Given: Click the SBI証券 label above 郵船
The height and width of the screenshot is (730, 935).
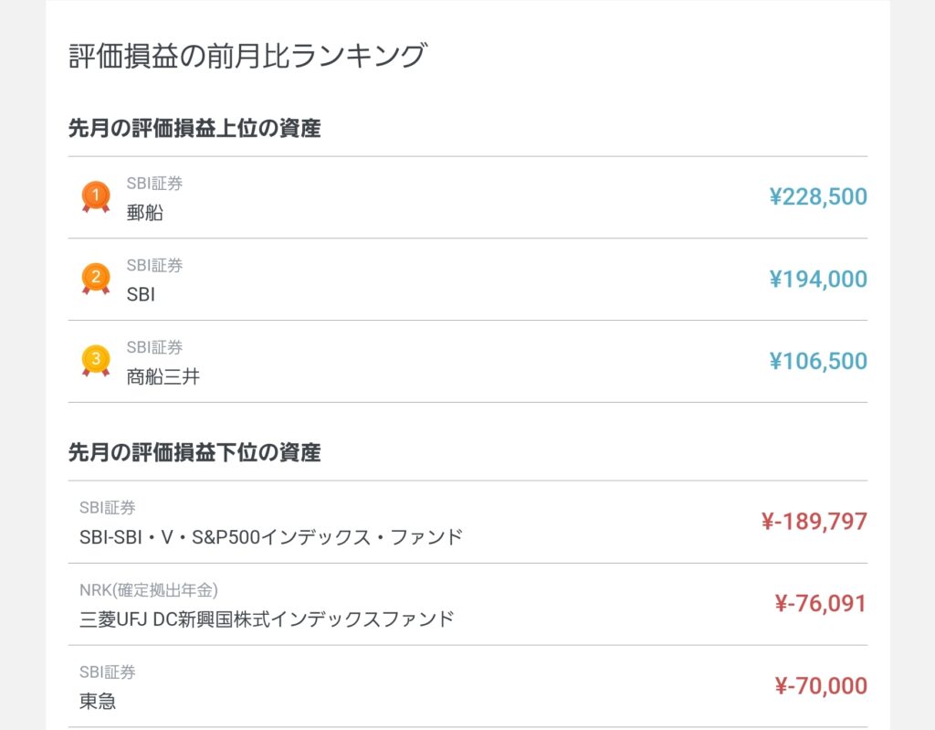Looking at the screenshot, I should coord(154,184).
